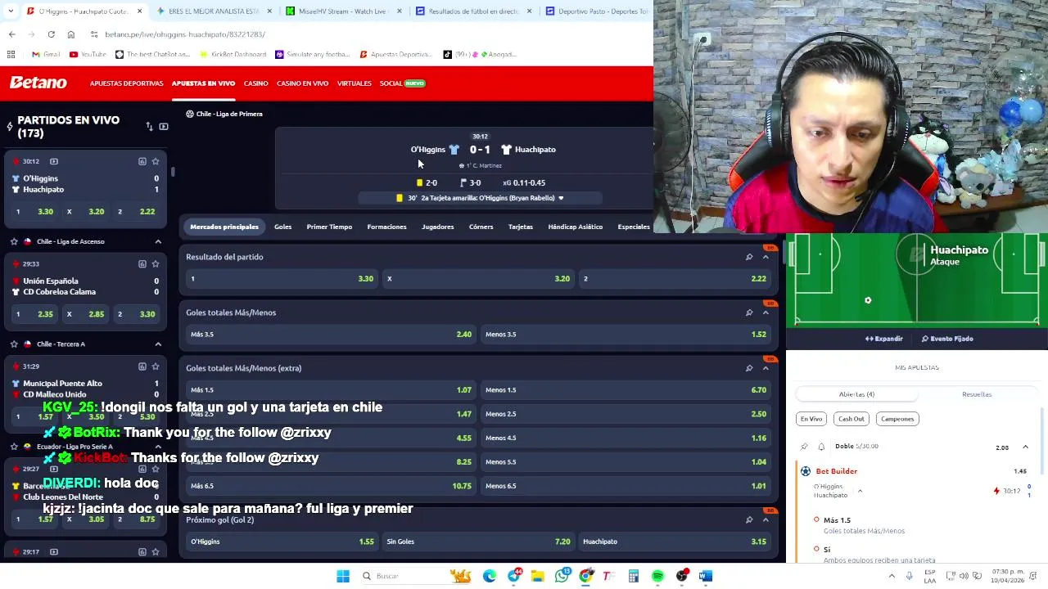Pin the Goles totales Más/Menos (extra) market
1048x589 pixels.
coord(749,368)
